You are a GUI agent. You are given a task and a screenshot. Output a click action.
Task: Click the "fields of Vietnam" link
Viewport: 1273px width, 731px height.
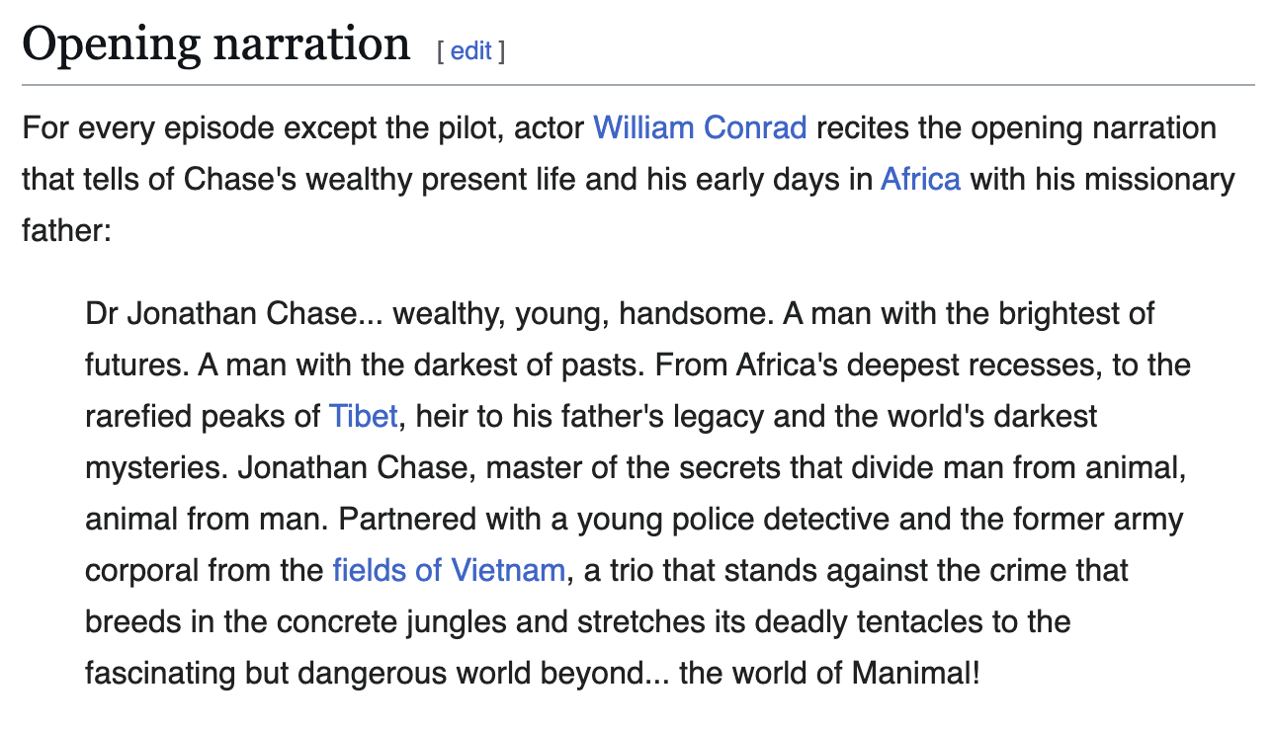(x=449, y=570)
